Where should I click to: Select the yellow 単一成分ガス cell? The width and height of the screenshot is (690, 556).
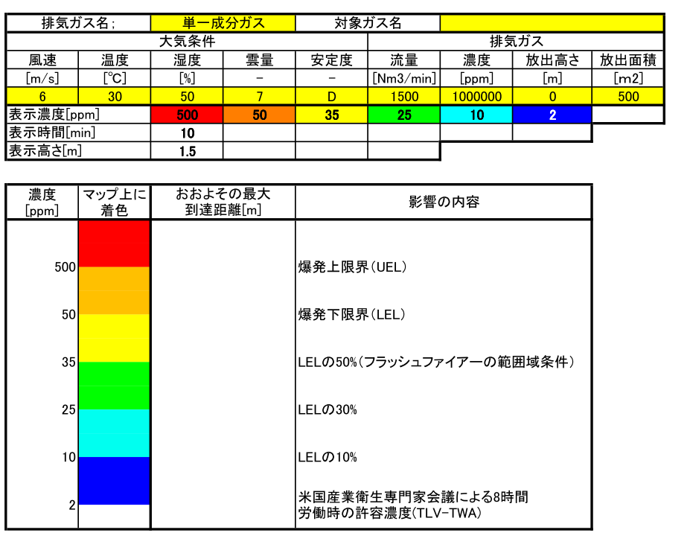pos(223,23)
